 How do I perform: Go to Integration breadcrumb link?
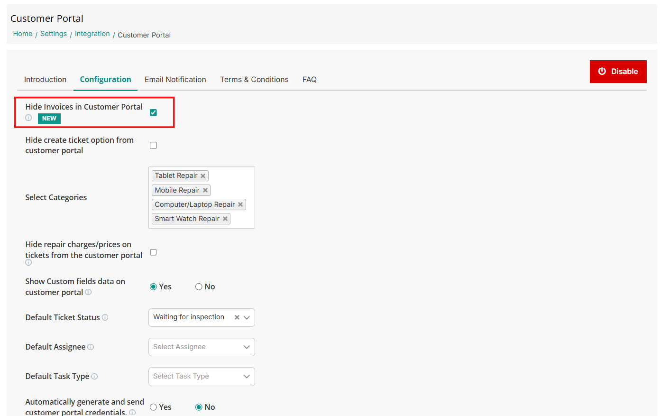click(92, 34)
